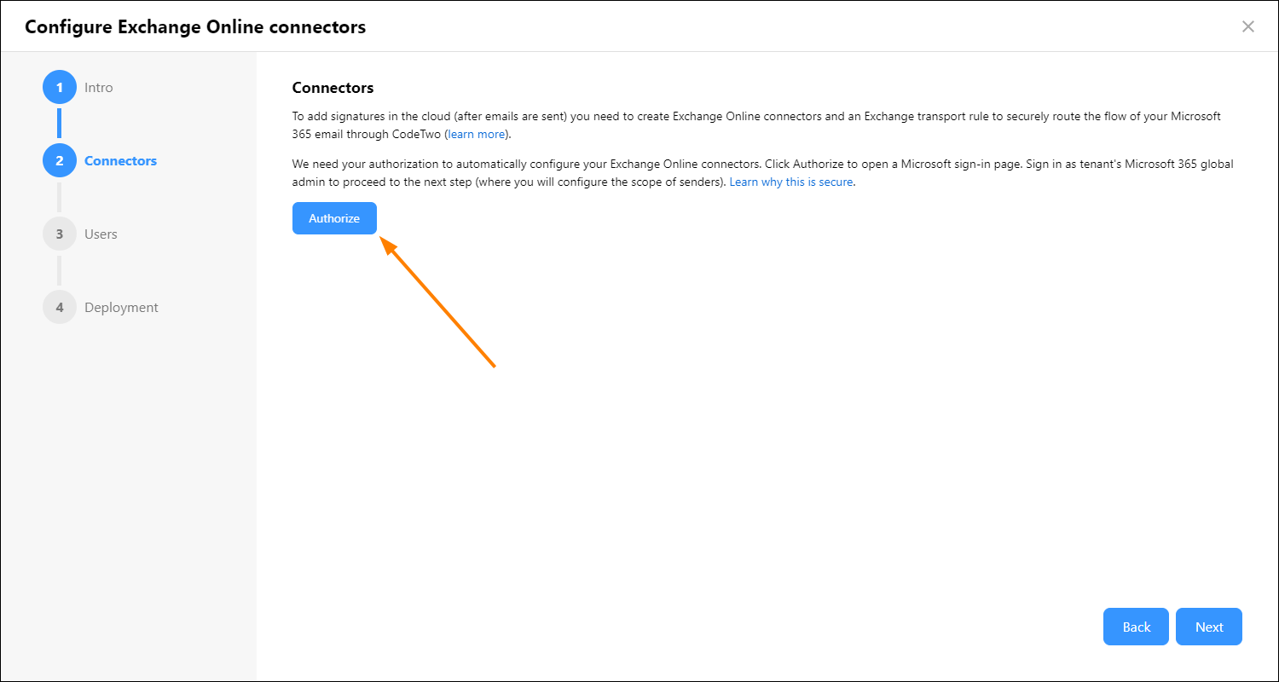Open the Connectors step label in sidebar
1279x682 pixels.
coord(121,160)
